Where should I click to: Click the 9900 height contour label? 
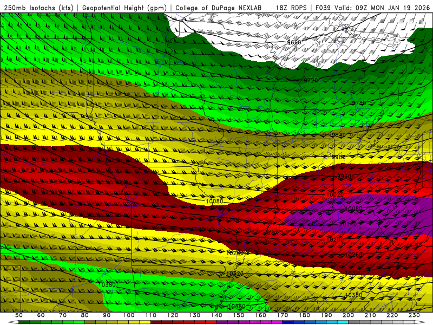click(339, 157)
